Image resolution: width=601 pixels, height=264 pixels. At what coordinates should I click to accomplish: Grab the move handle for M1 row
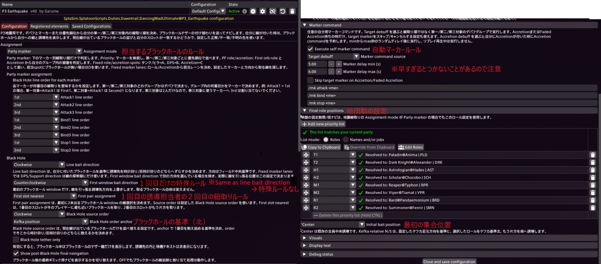306,185
